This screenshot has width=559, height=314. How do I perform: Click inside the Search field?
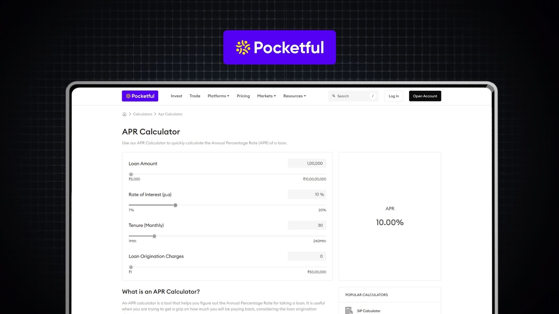click(x=352, y=96)
